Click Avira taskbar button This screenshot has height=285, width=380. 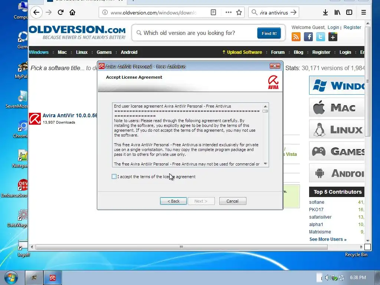pos(53,278)
